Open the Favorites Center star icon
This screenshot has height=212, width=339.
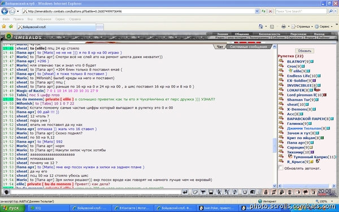click(4, 27)
